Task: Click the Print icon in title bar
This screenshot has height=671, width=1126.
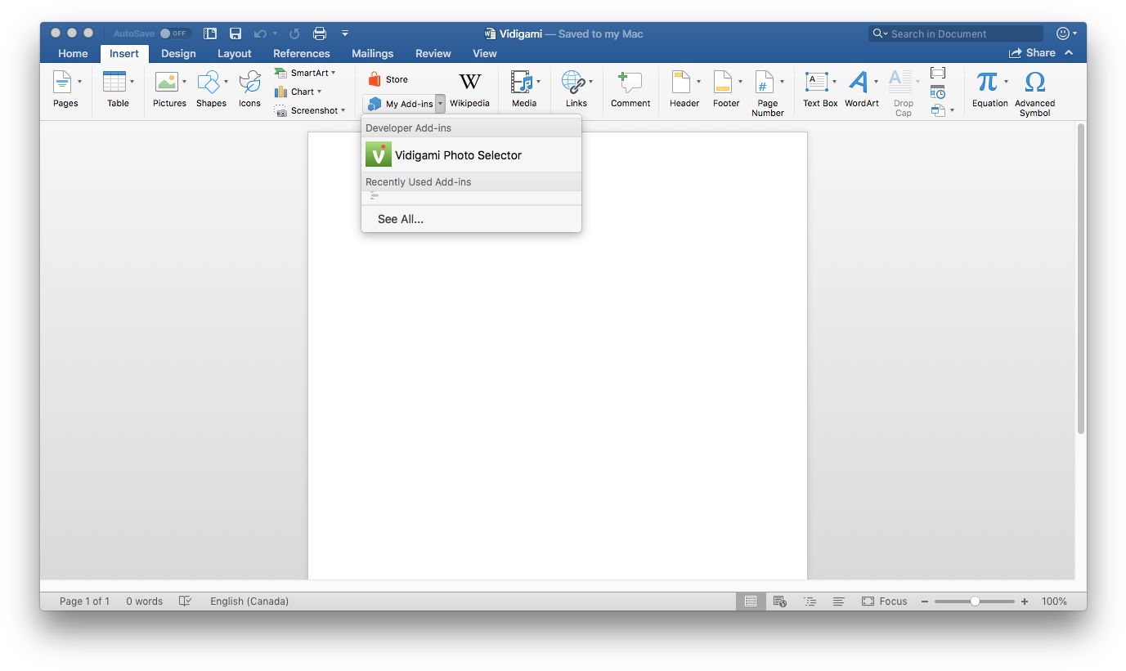Action: (x=320, y=34)
